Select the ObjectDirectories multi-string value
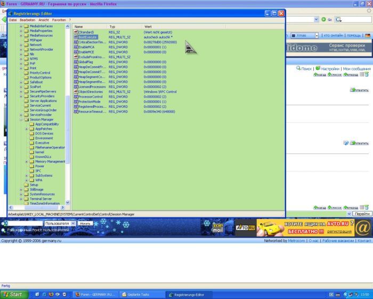This screenshot has height=299, width=373. [x=91, y=91]
